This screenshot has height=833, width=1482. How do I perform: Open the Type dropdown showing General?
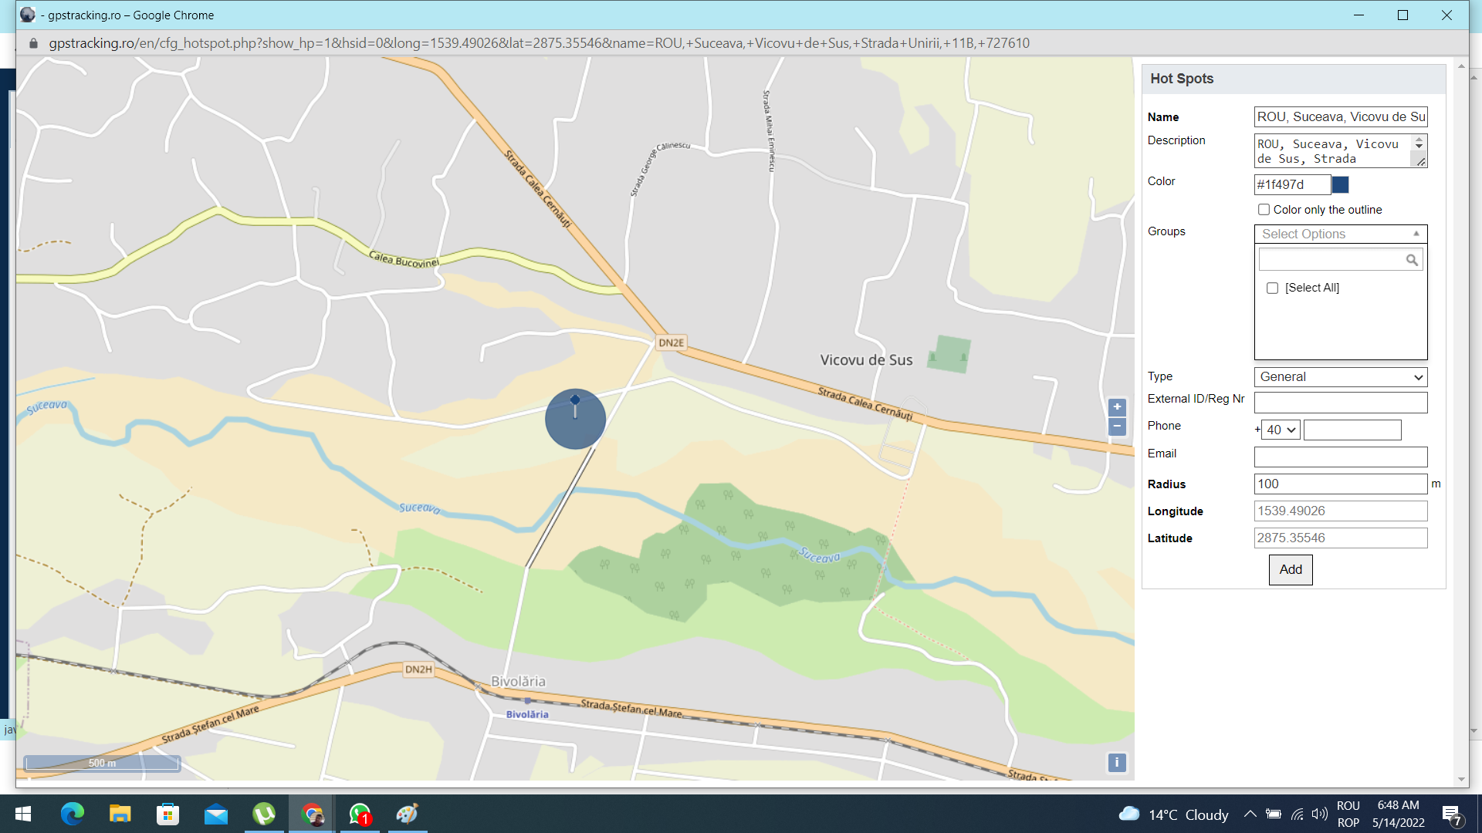click(x=1340, y=377)
